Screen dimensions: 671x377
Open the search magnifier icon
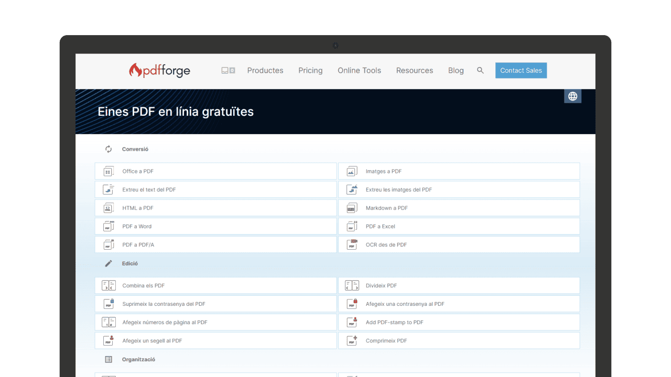[x=480, y=70]
